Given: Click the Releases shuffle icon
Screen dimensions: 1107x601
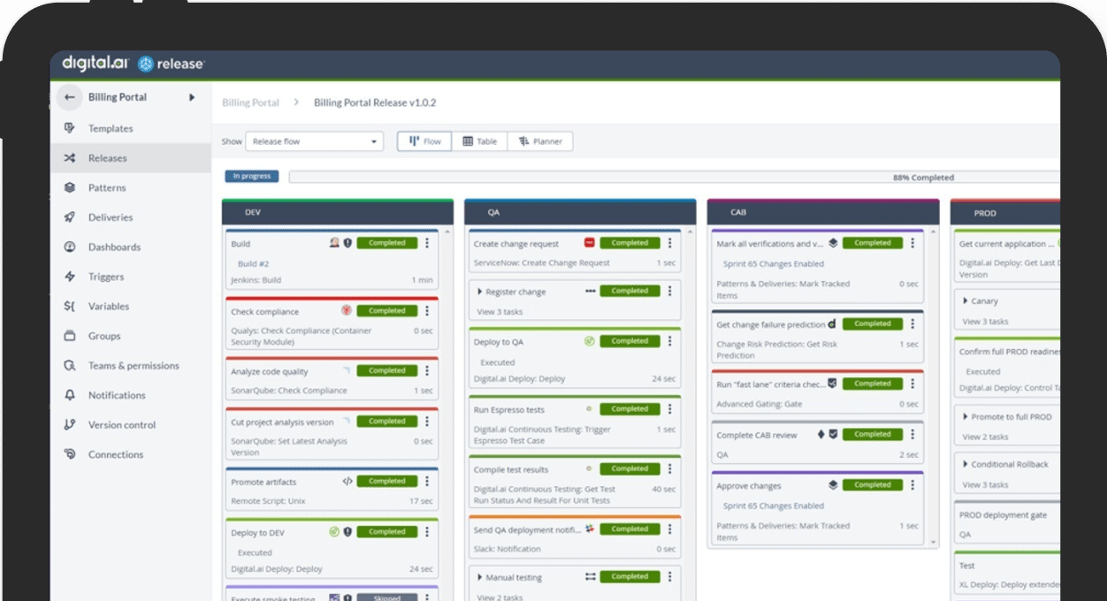Looking at the screenshot, I should [70, 158].
